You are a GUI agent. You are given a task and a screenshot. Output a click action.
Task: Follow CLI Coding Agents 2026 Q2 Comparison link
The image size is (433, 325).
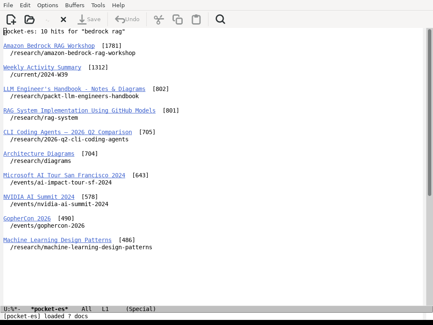tap(68, 132)
